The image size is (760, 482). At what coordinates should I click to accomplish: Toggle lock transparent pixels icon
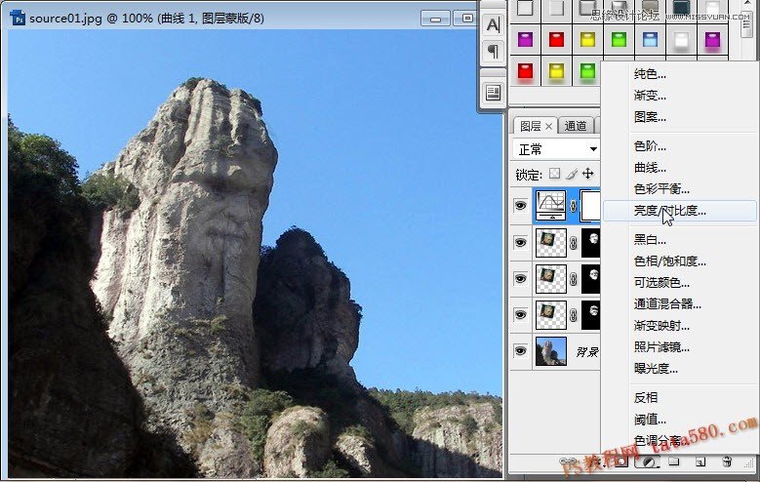pyautogui.click(x=554, y=174)
